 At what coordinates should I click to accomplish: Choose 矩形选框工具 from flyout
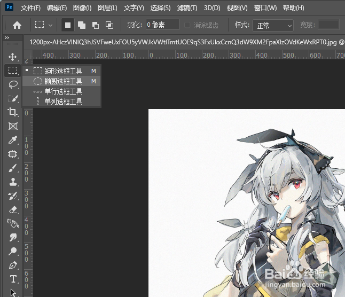click(x=61, y=71)
